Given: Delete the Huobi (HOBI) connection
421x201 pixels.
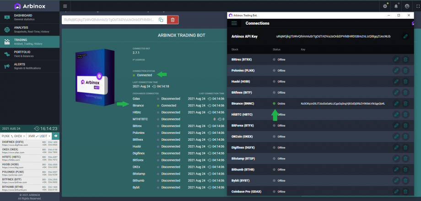Looking at the screenshot, I should pyautogui.click(x=405, y=81).
